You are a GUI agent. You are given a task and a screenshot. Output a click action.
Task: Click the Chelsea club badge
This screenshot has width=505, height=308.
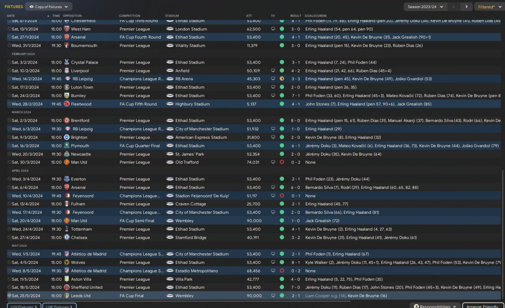(x=67, y=237)
